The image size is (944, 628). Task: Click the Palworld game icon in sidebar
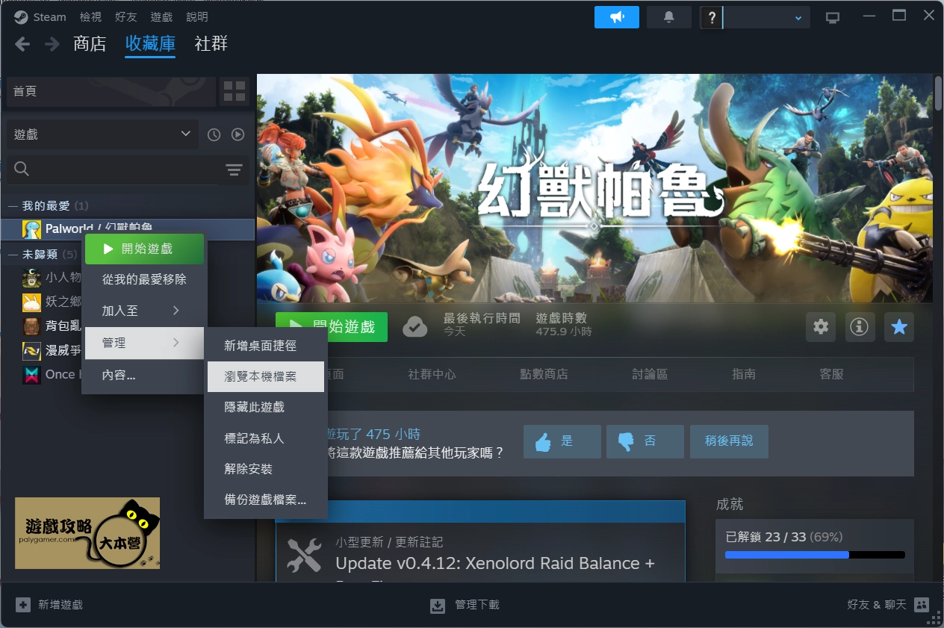(31, 229)
